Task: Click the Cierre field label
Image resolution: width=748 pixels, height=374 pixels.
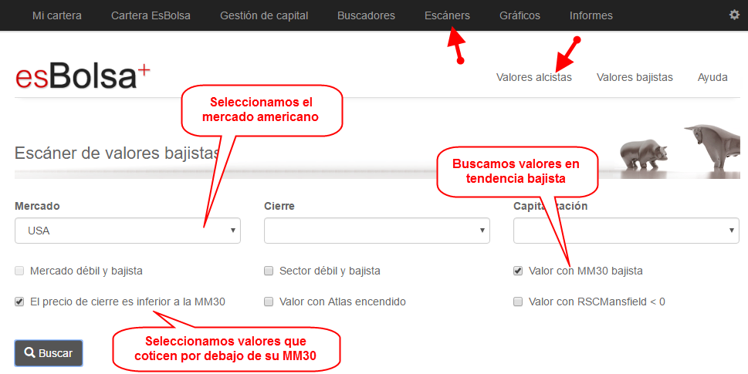Action: (x=279, y=206)
